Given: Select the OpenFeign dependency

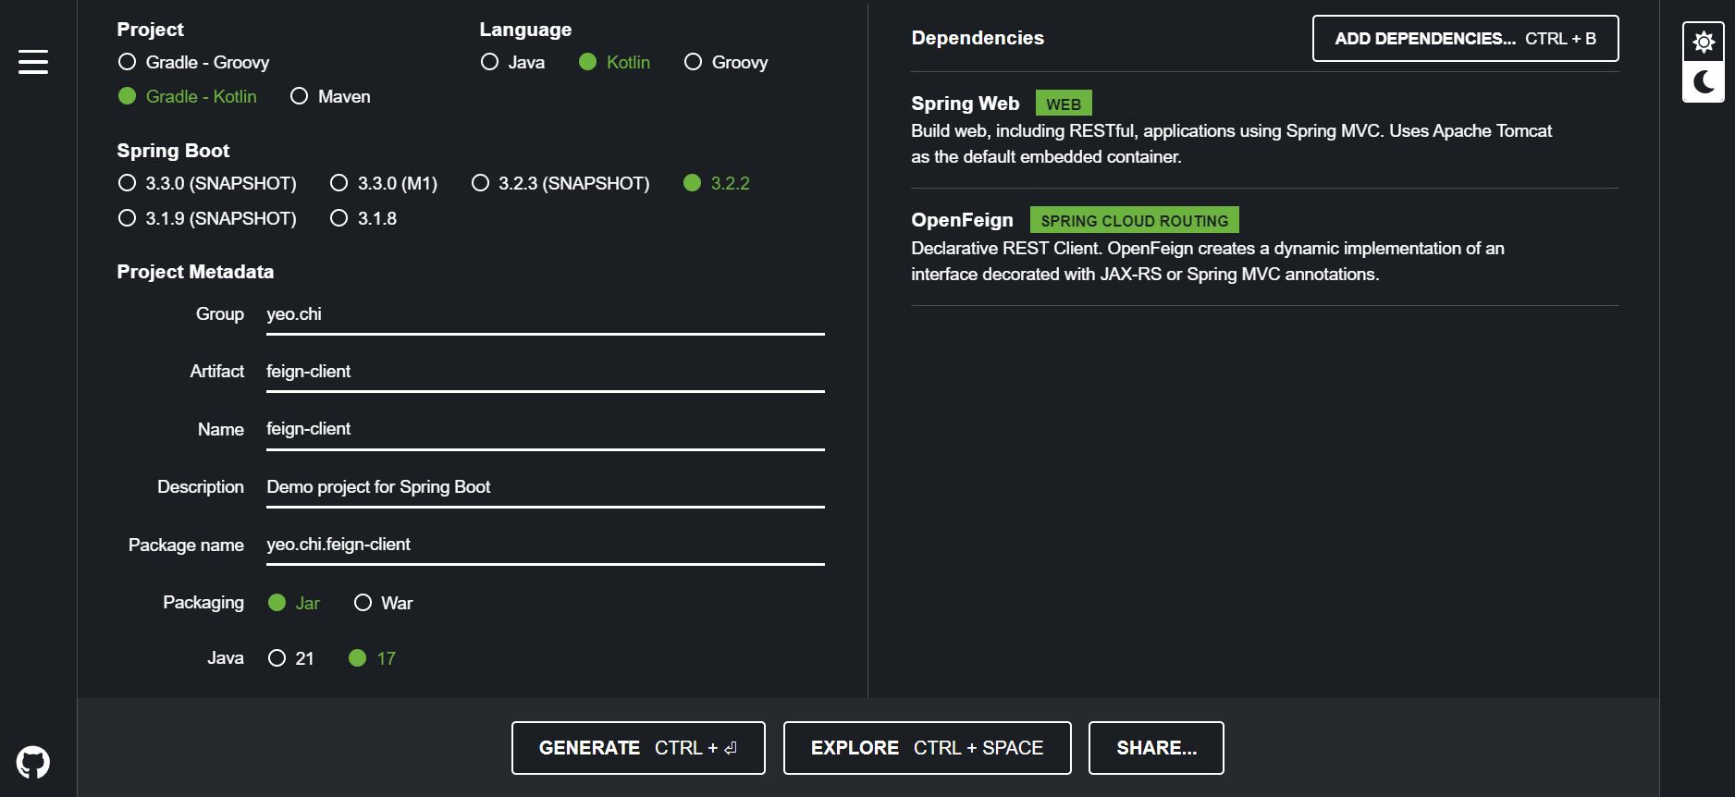Looking at the screenshot, I should point(1265,247).
